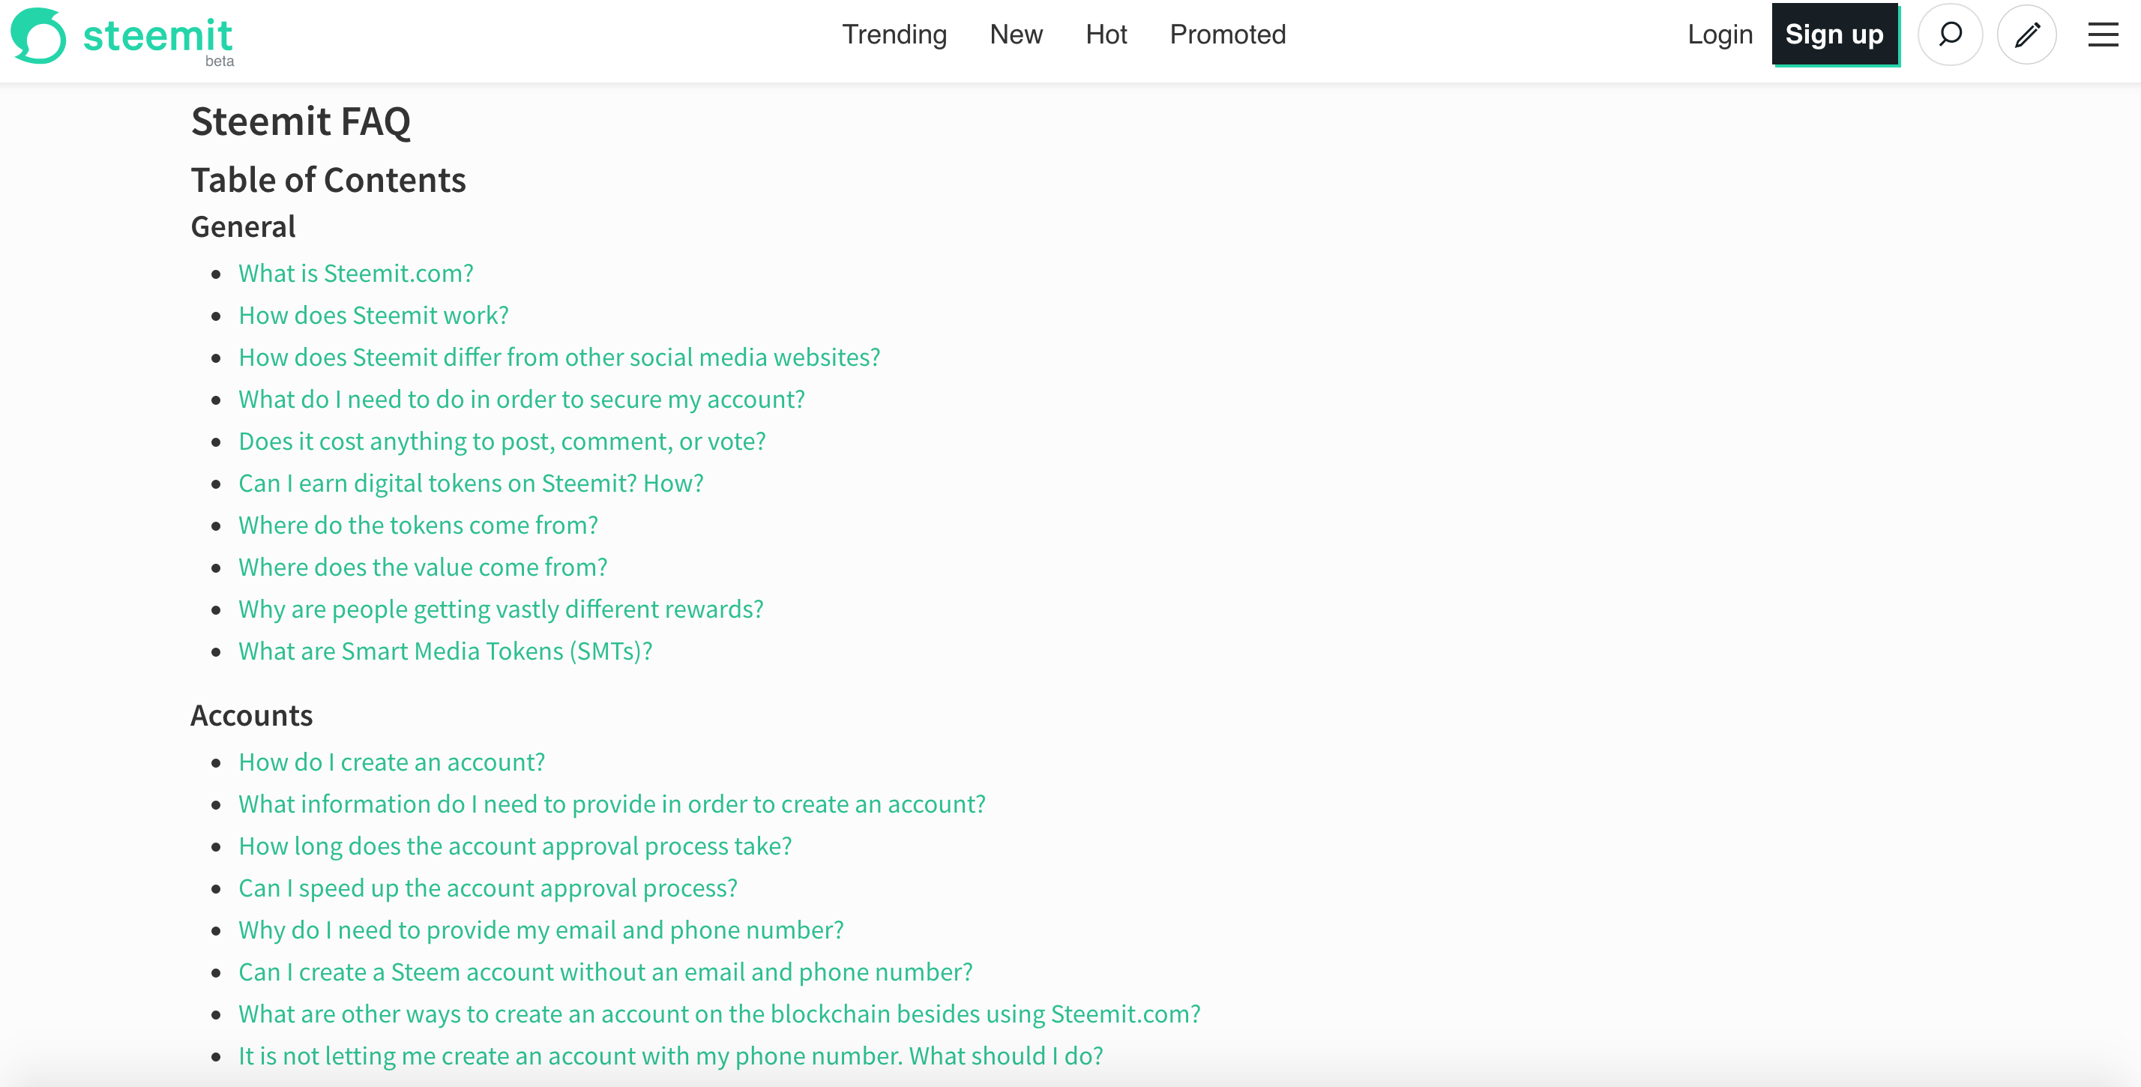Open 'What information do I need to provide' link

[x=612, y=804]
